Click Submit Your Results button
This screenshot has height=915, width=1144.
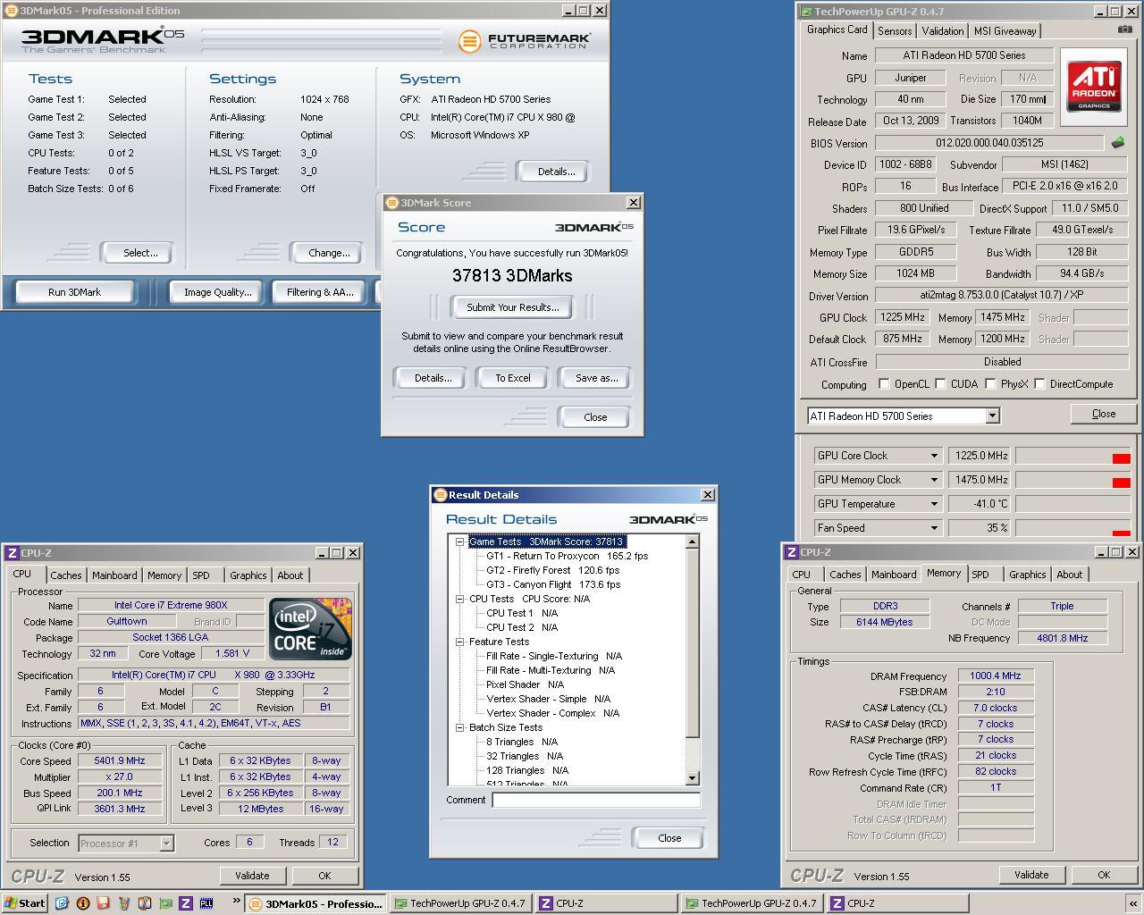point(513,307)
